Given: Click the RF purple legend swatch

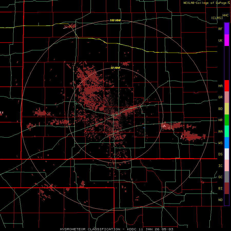Looking at the screenshot, I should point(227,29).
